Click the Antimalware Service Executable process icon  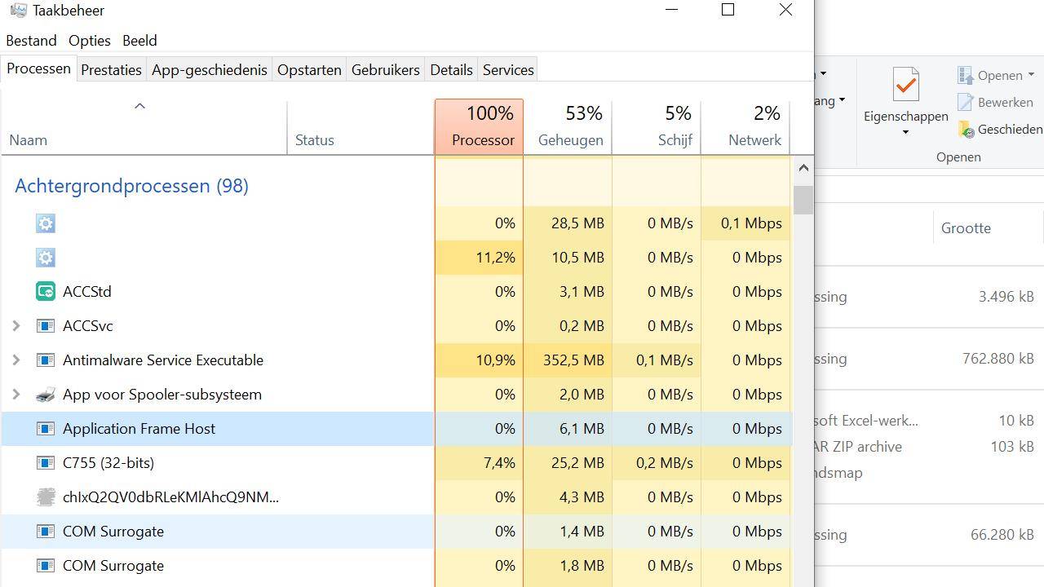click(x=45, y=360)
